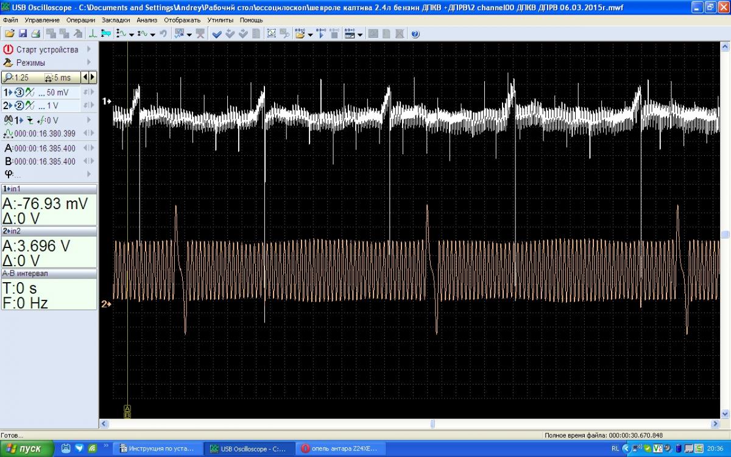Viewport: 731px width, 457px height.
Task: Open the dropdown beside the bookmarks folder icon
Action: click(310, 35)
